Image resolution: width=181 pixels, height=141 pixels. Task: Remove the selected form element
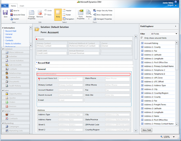(x=40, y=14)
